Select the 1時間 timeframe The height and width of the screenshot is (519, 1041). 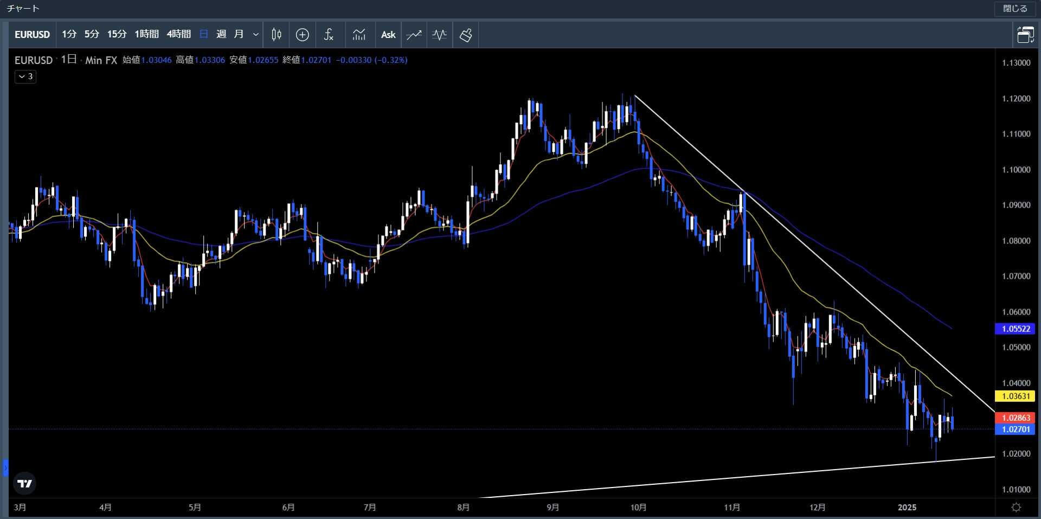point(146,35)
